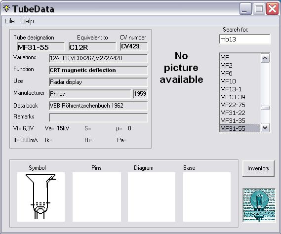Open the Inventory button
Viewport: 281px width, 234px height.
click(x=258, y=168)
